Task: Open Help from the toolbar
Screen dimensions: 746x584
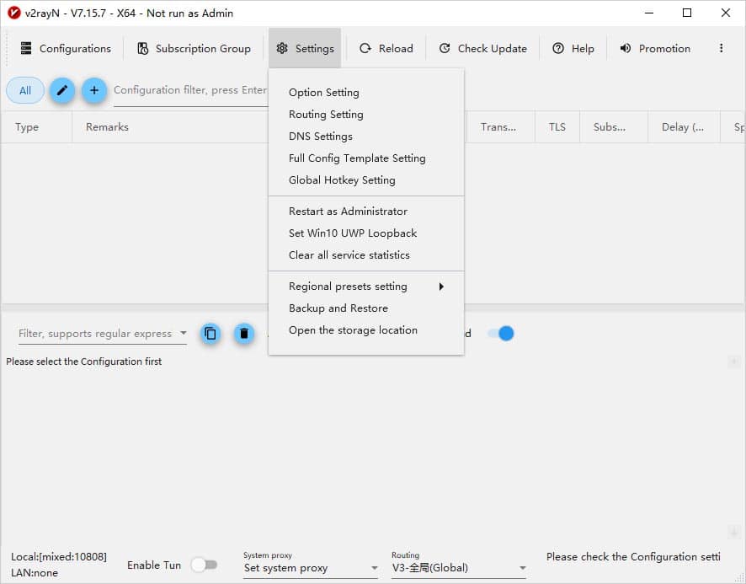Action: [573, 49]
